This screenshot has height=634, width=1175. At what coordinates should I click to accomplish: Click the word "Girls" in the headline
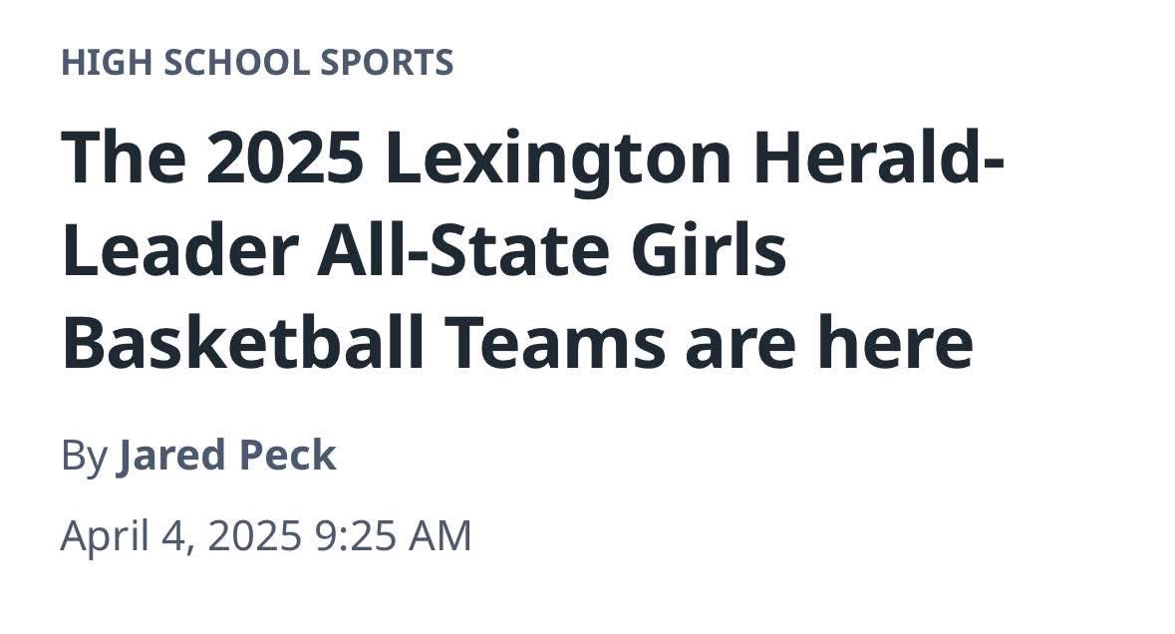coord(709,251)
